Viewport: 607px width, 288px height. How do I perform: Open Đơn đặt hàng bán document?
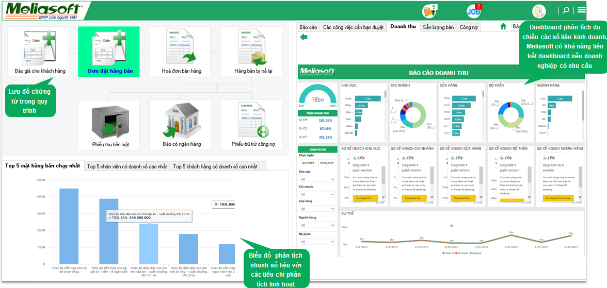tap(109, 52)
